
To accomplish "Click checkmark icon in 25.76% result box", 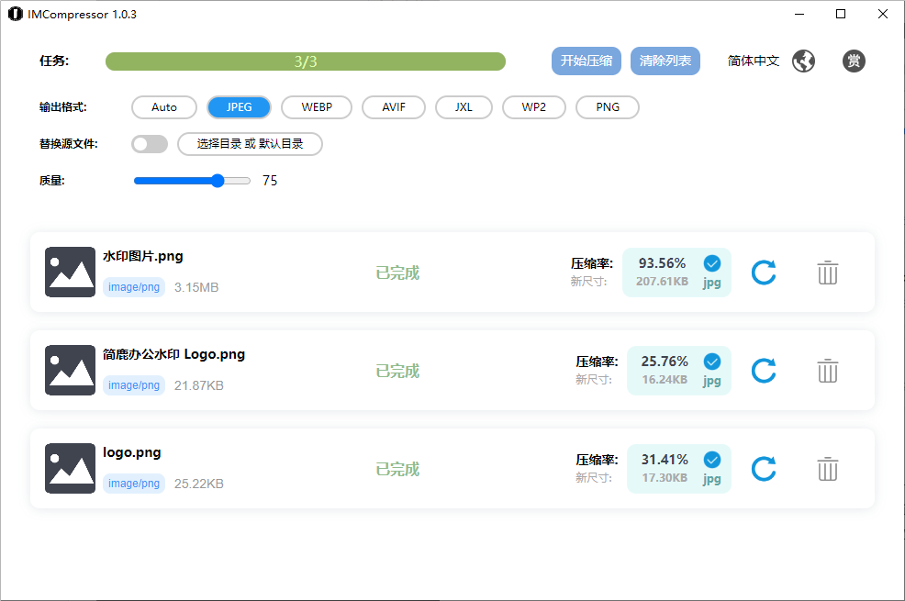I will click(712, 362).
